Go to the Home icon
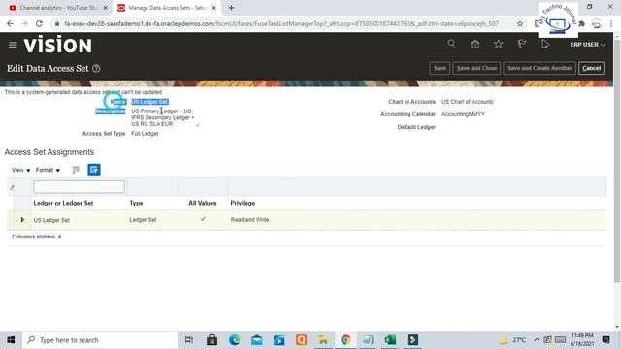Viewport: 621px width, 349px height. click(x=474, y=44)
